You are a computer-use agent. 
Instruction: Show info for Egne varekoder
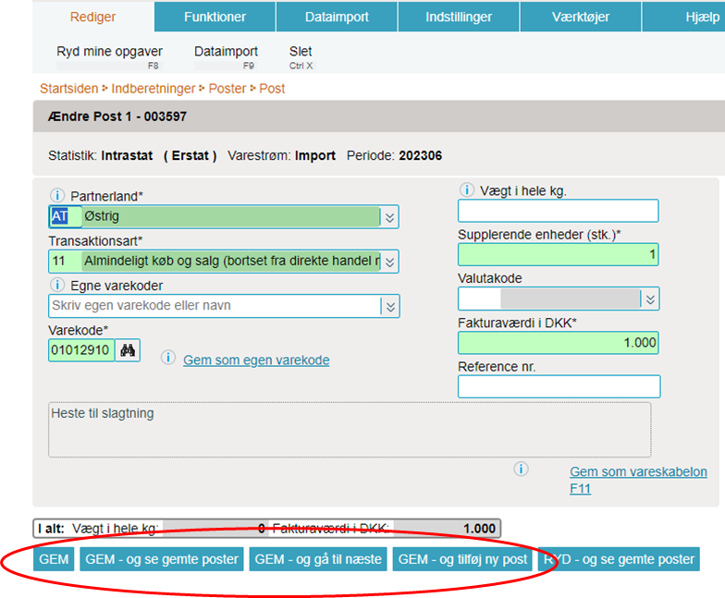coord(57,285)
